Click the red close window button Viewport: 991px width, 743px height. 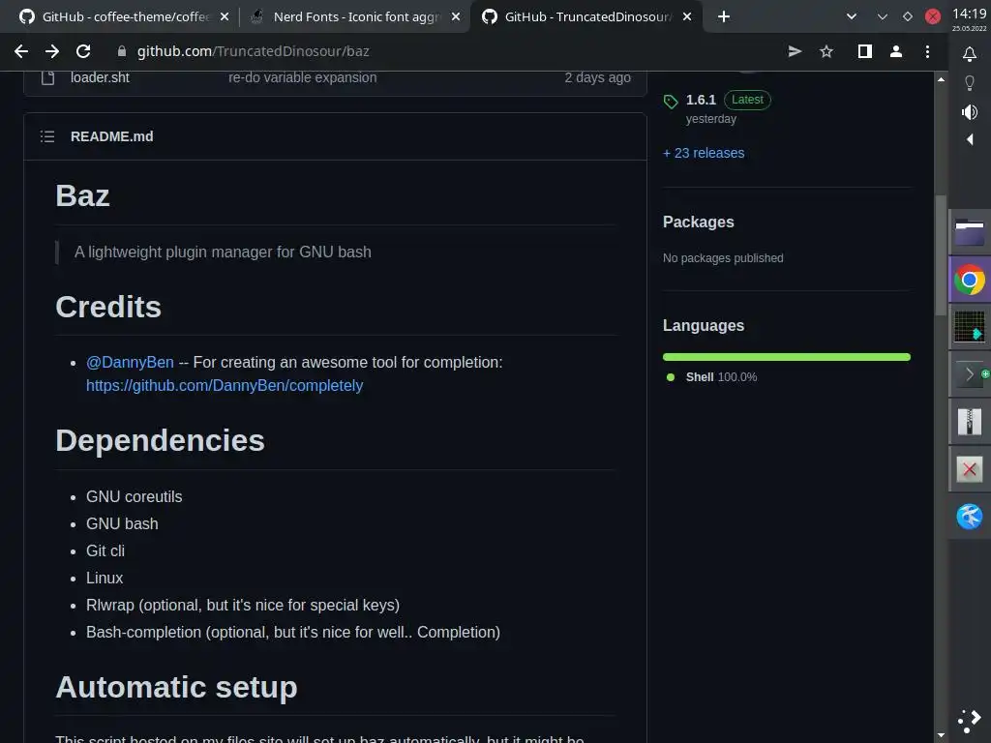[932, 16]
